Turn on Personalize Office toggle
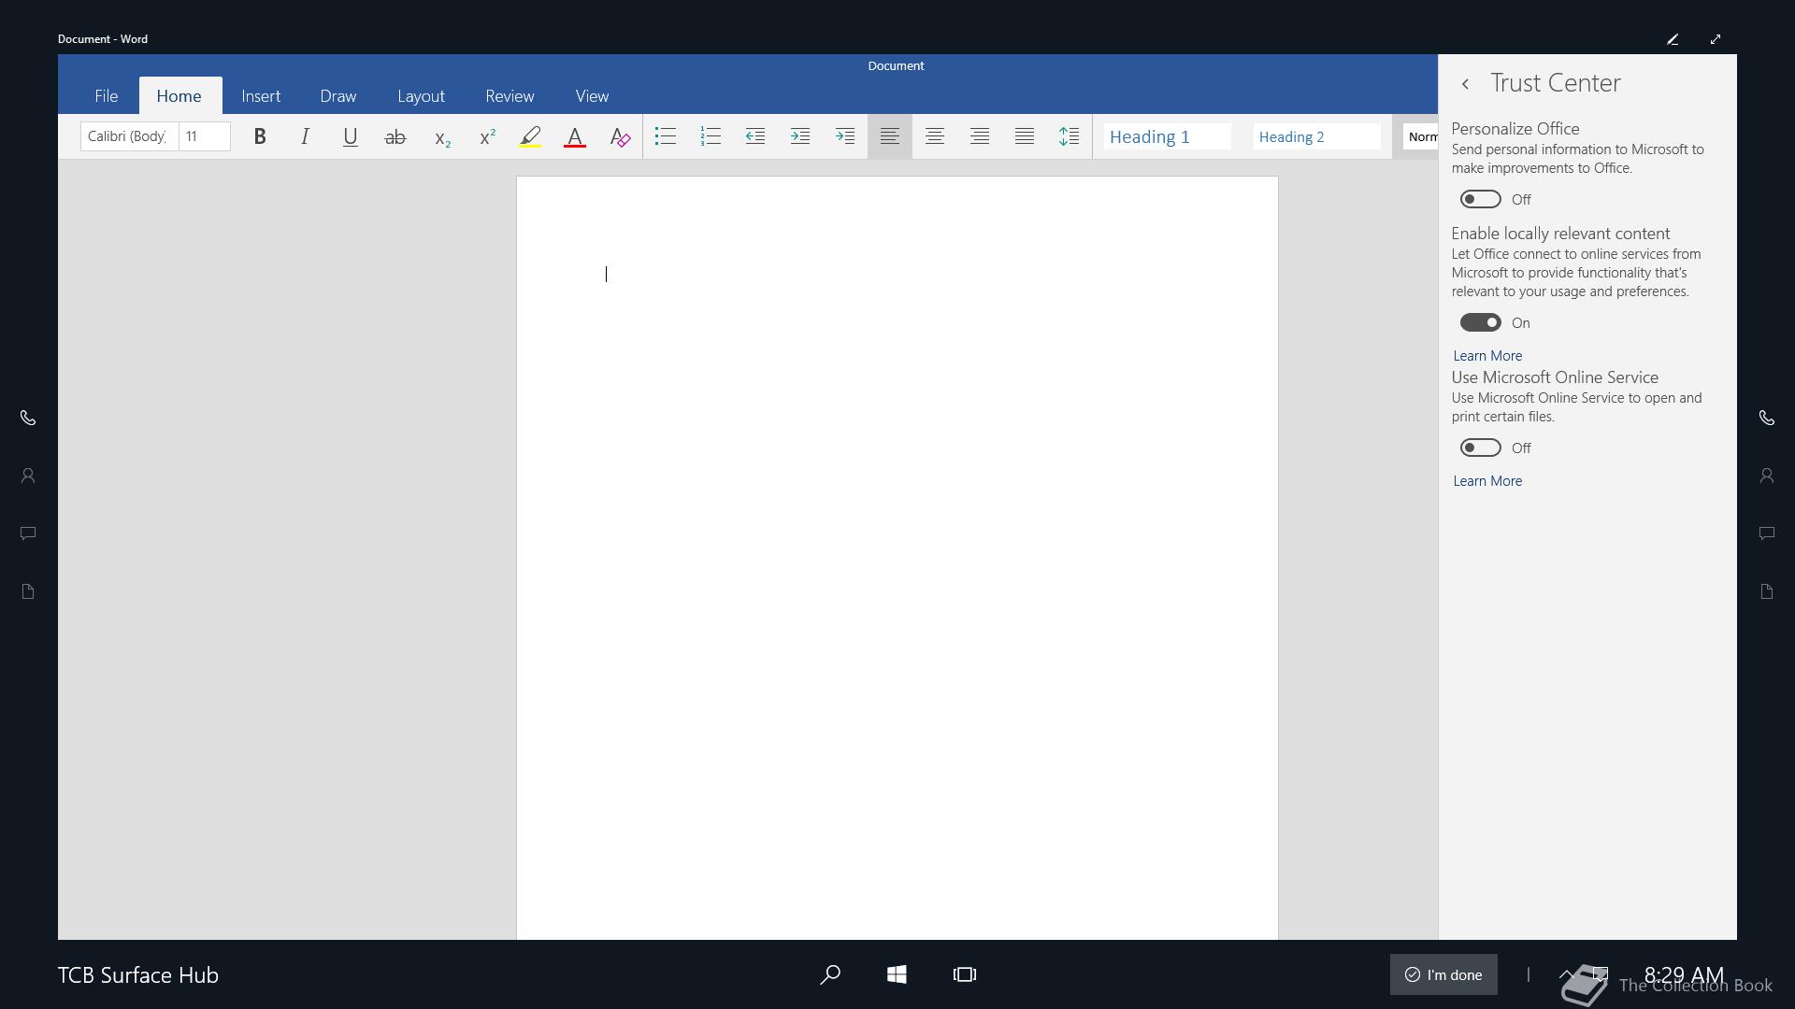Image resolution: width=1795 pixels, height=1009 pixels. pyautogui.click(x=1480, y=199)
